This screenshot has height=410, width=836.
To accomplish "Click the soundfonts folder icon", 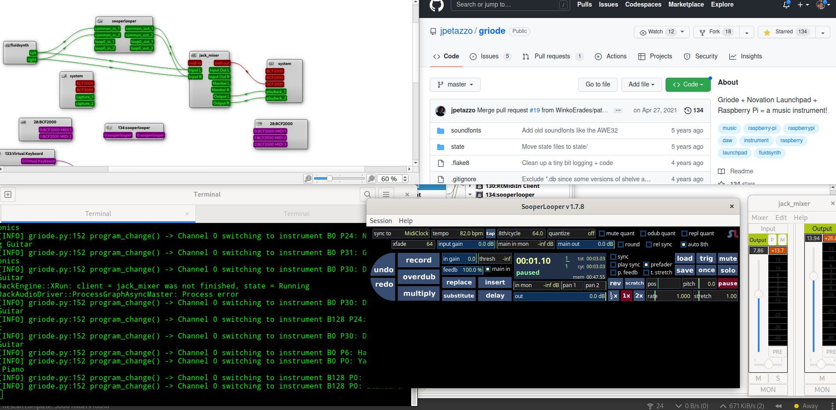I will click(441, 131).
